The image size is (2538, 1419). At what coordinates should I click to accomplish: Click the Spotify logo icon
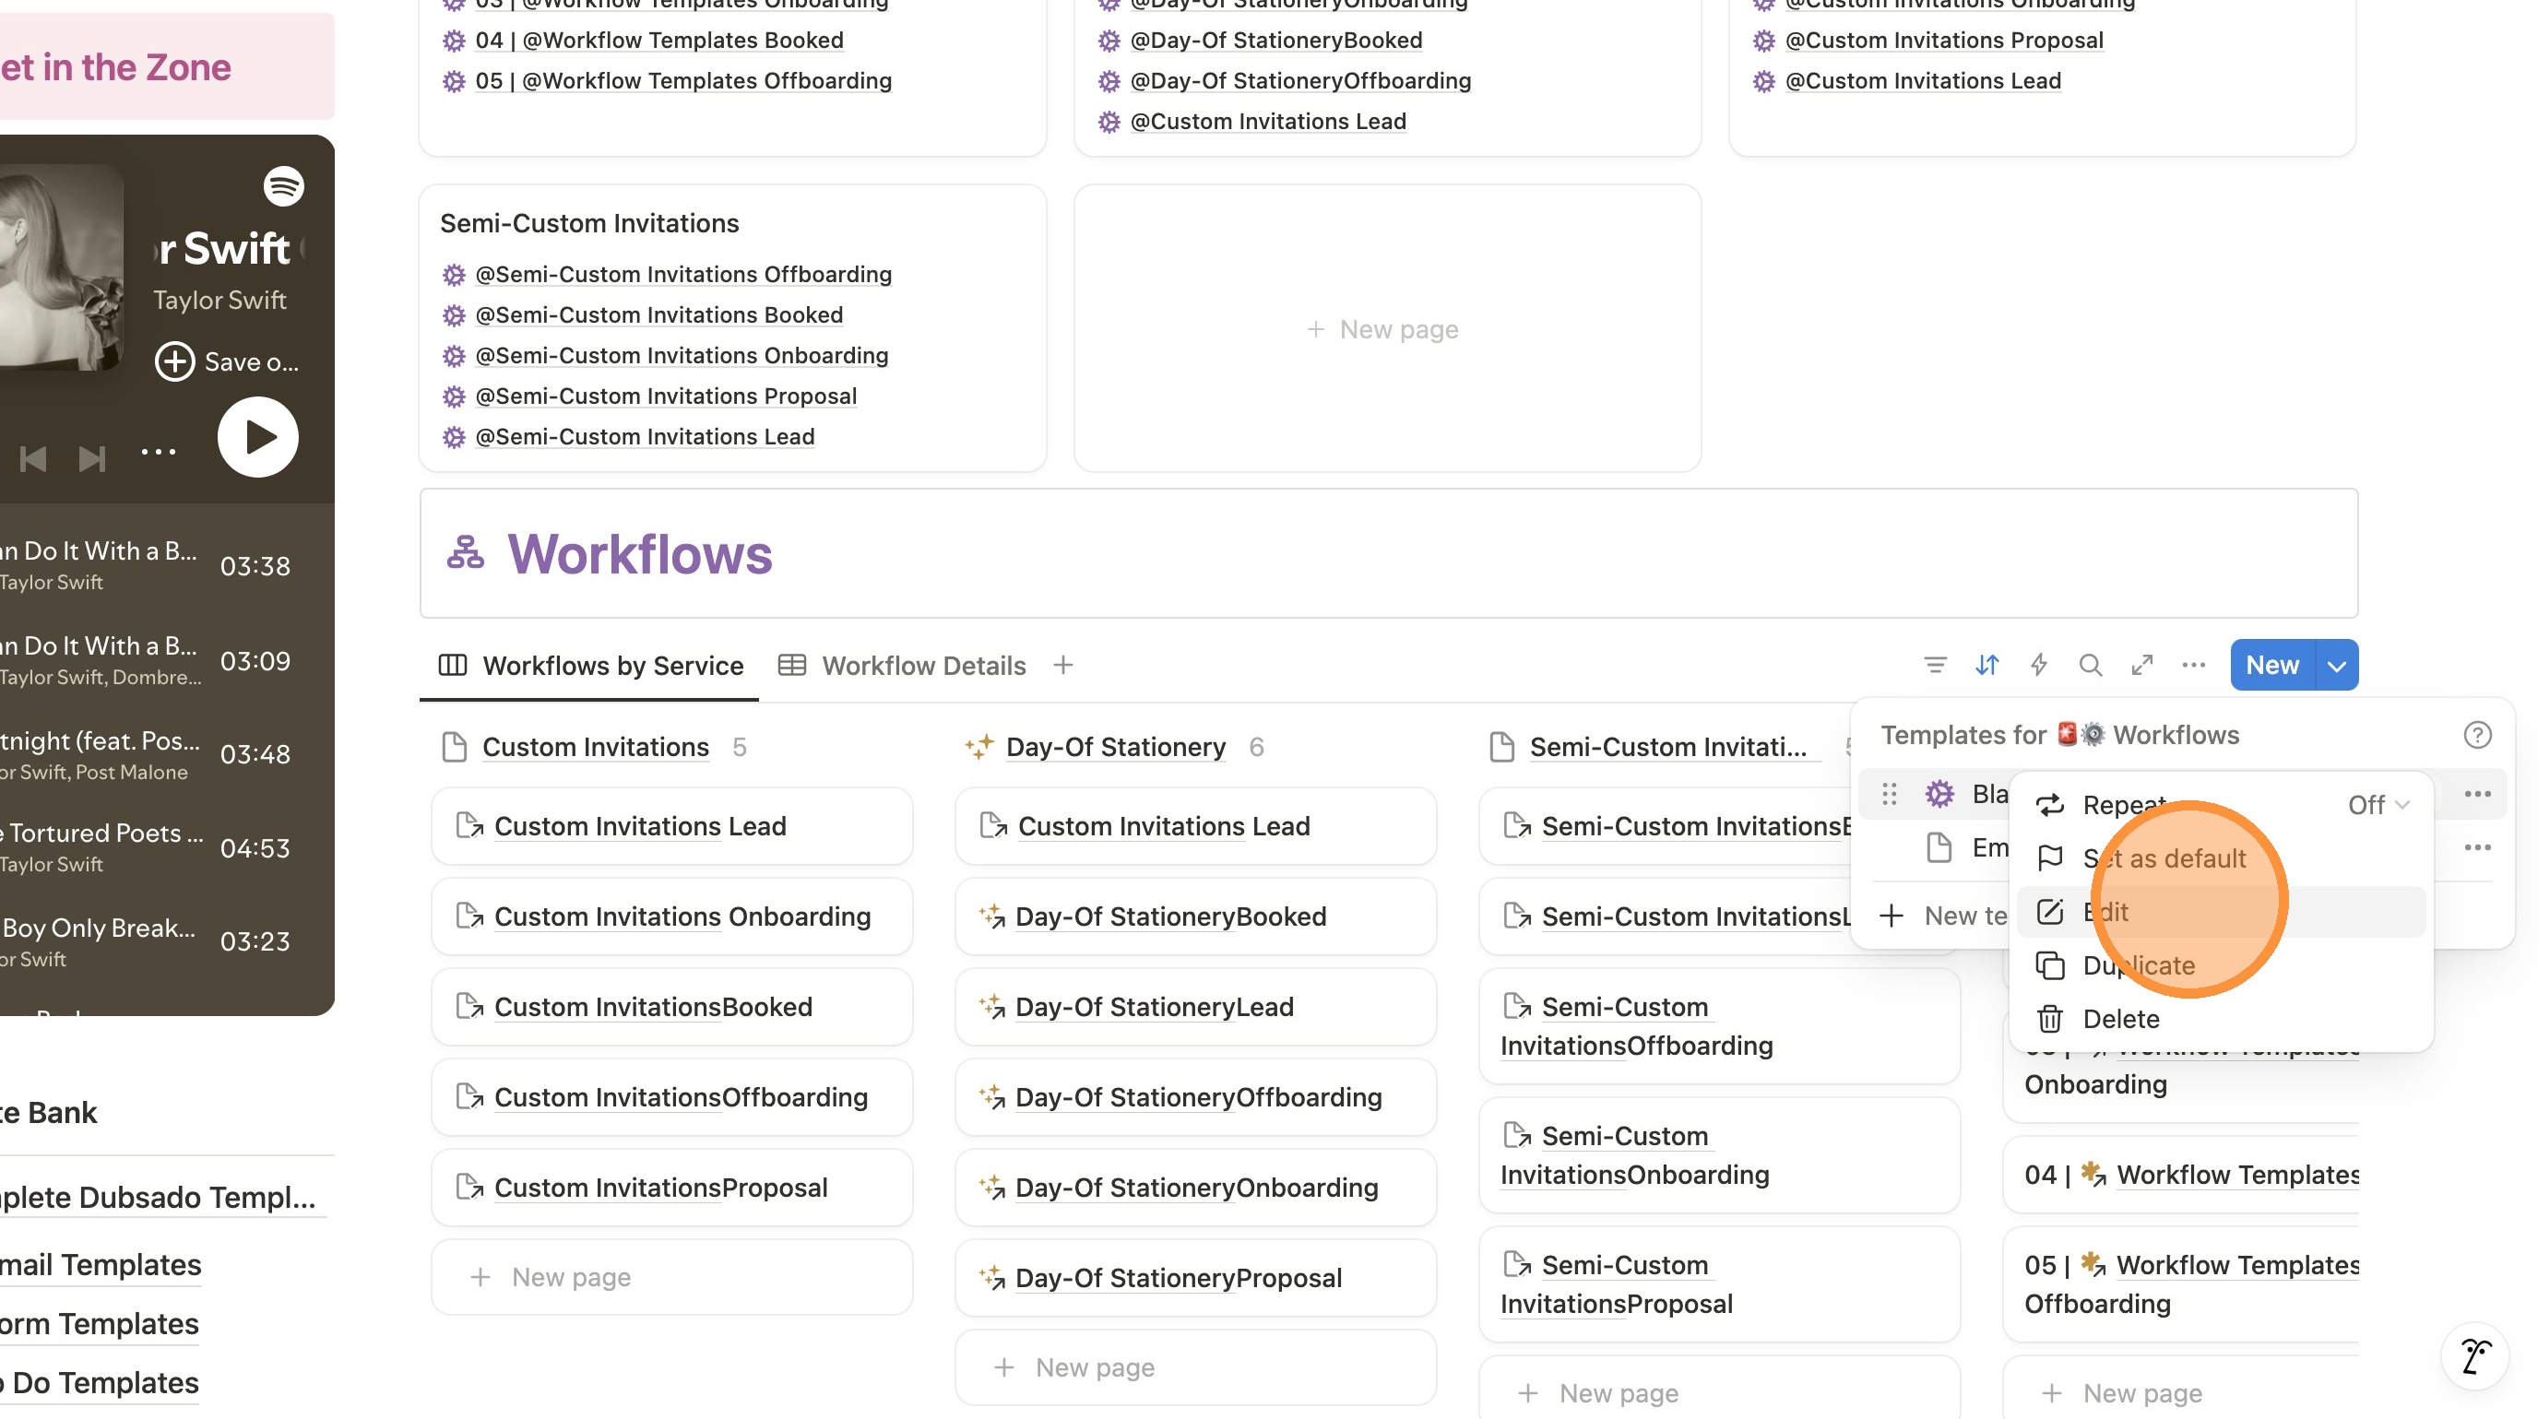[x=284, y=185]
